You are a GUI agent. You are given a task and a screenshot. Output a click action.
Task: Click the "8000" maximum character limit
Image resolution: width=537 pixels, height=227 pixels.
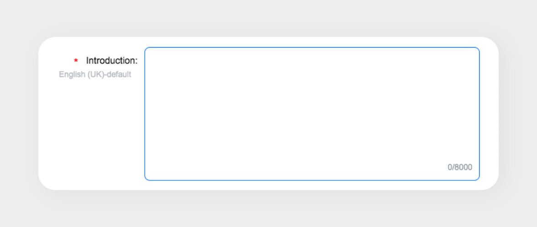coord(463,167)
